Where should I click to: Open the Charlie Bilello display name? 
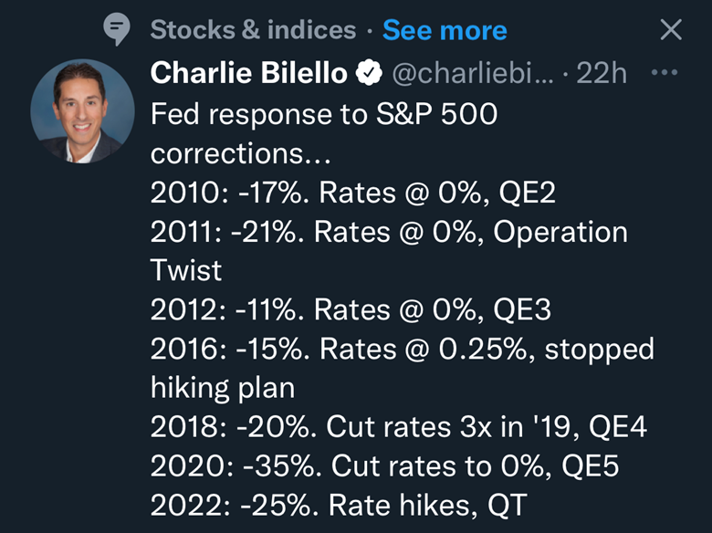click(x=247, y=74)
